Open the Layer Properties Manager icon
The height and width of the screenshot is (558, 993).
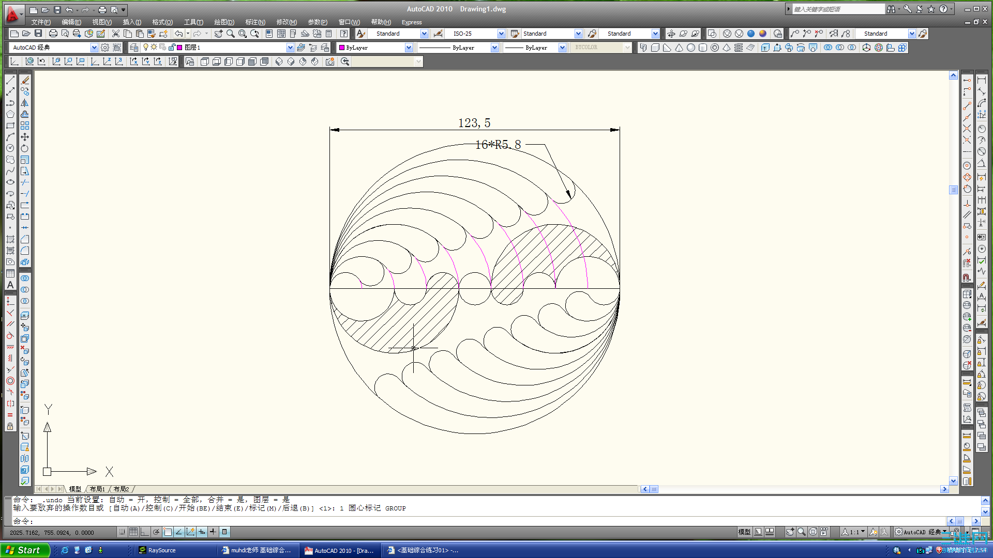tap(134, 48)
